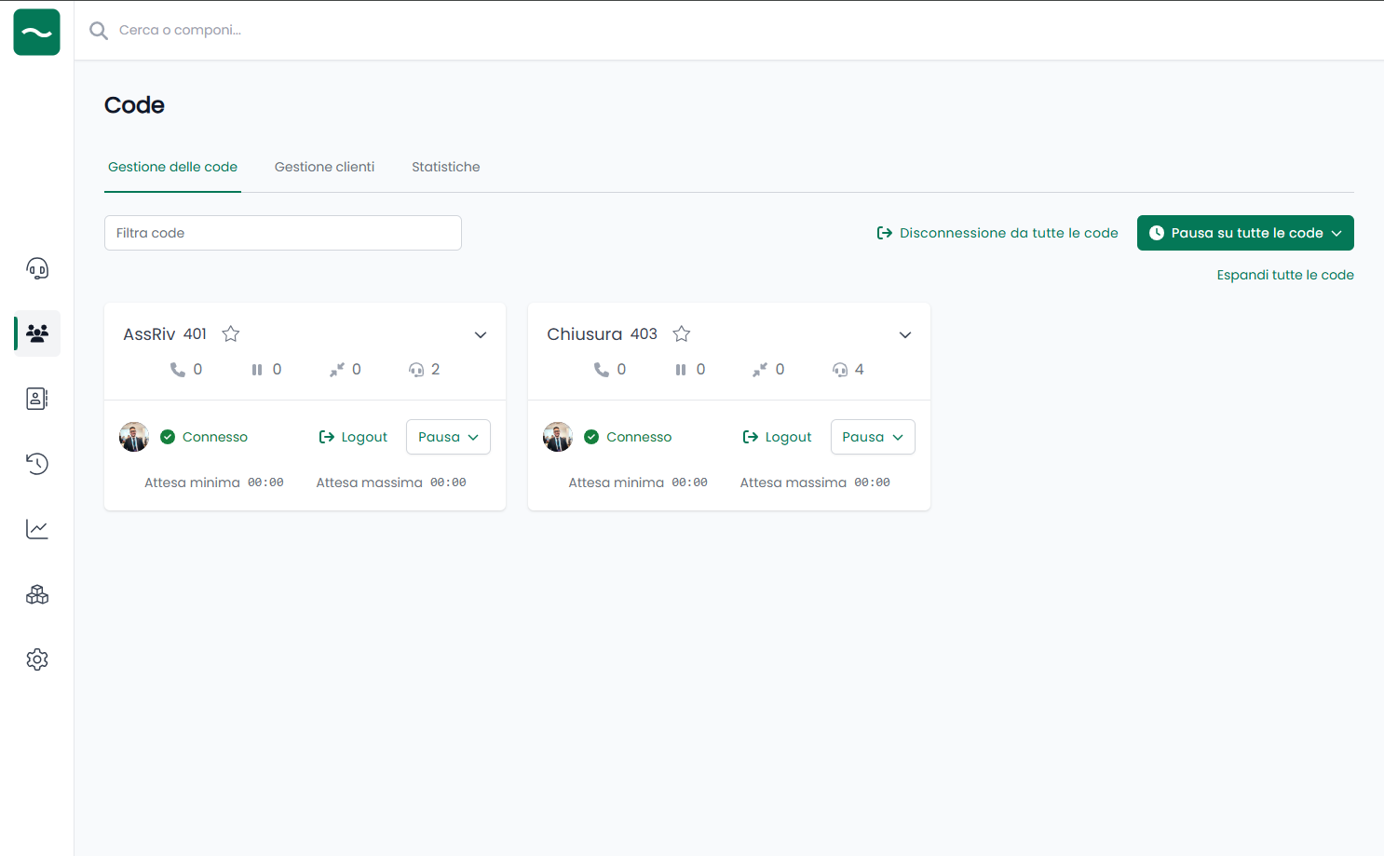Switch to the Statistiche tab

[x=446, y=167]
